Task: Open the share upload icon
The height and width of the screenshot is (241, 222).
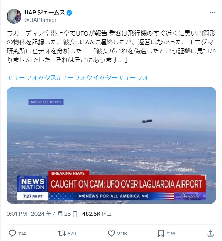Action: click(211, 233)
